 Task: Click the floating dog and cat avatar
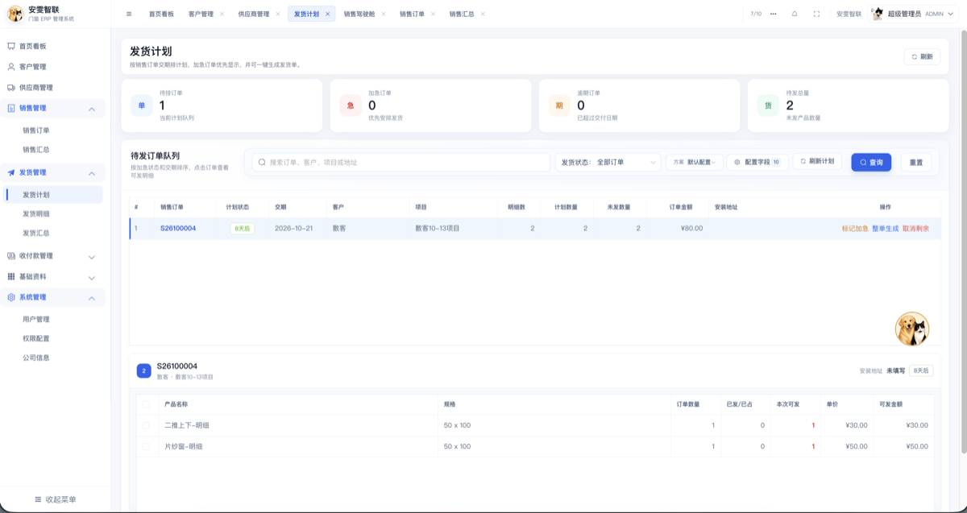(912, 329)
